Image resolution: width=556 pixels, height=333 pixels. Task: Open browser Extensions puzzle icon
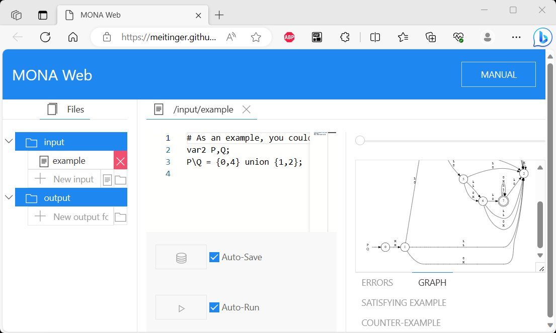click(345, 37)
